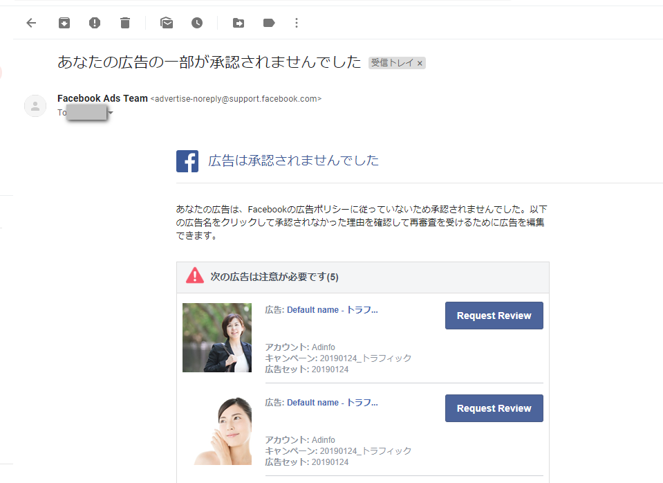This screenshot has height=483, width=663.
Task: Click the first ad's 広告セット: 20190124 text
Action: click(x=307, y=370)
